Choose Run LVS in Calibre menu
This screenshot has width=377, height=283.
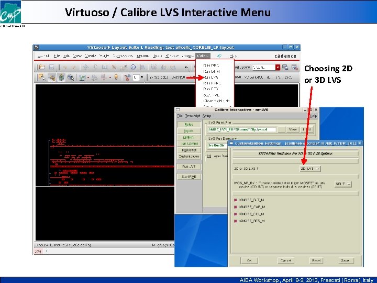point(210,77)
